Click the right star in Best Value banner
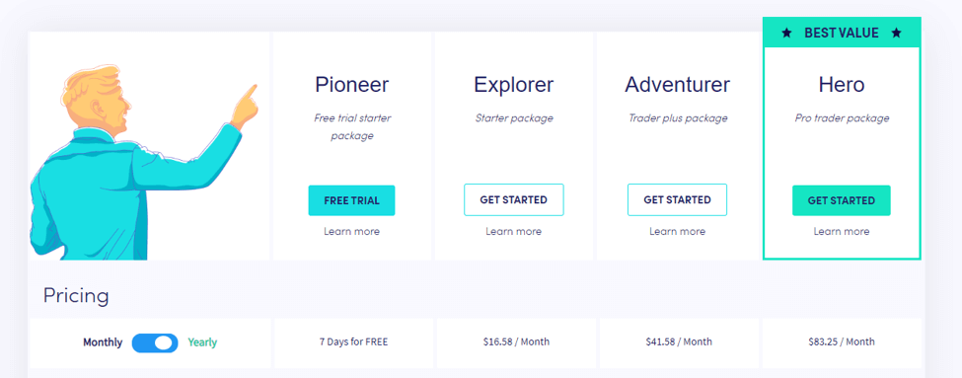The width and height of the screenshot is (962, 378). point(896,34)
